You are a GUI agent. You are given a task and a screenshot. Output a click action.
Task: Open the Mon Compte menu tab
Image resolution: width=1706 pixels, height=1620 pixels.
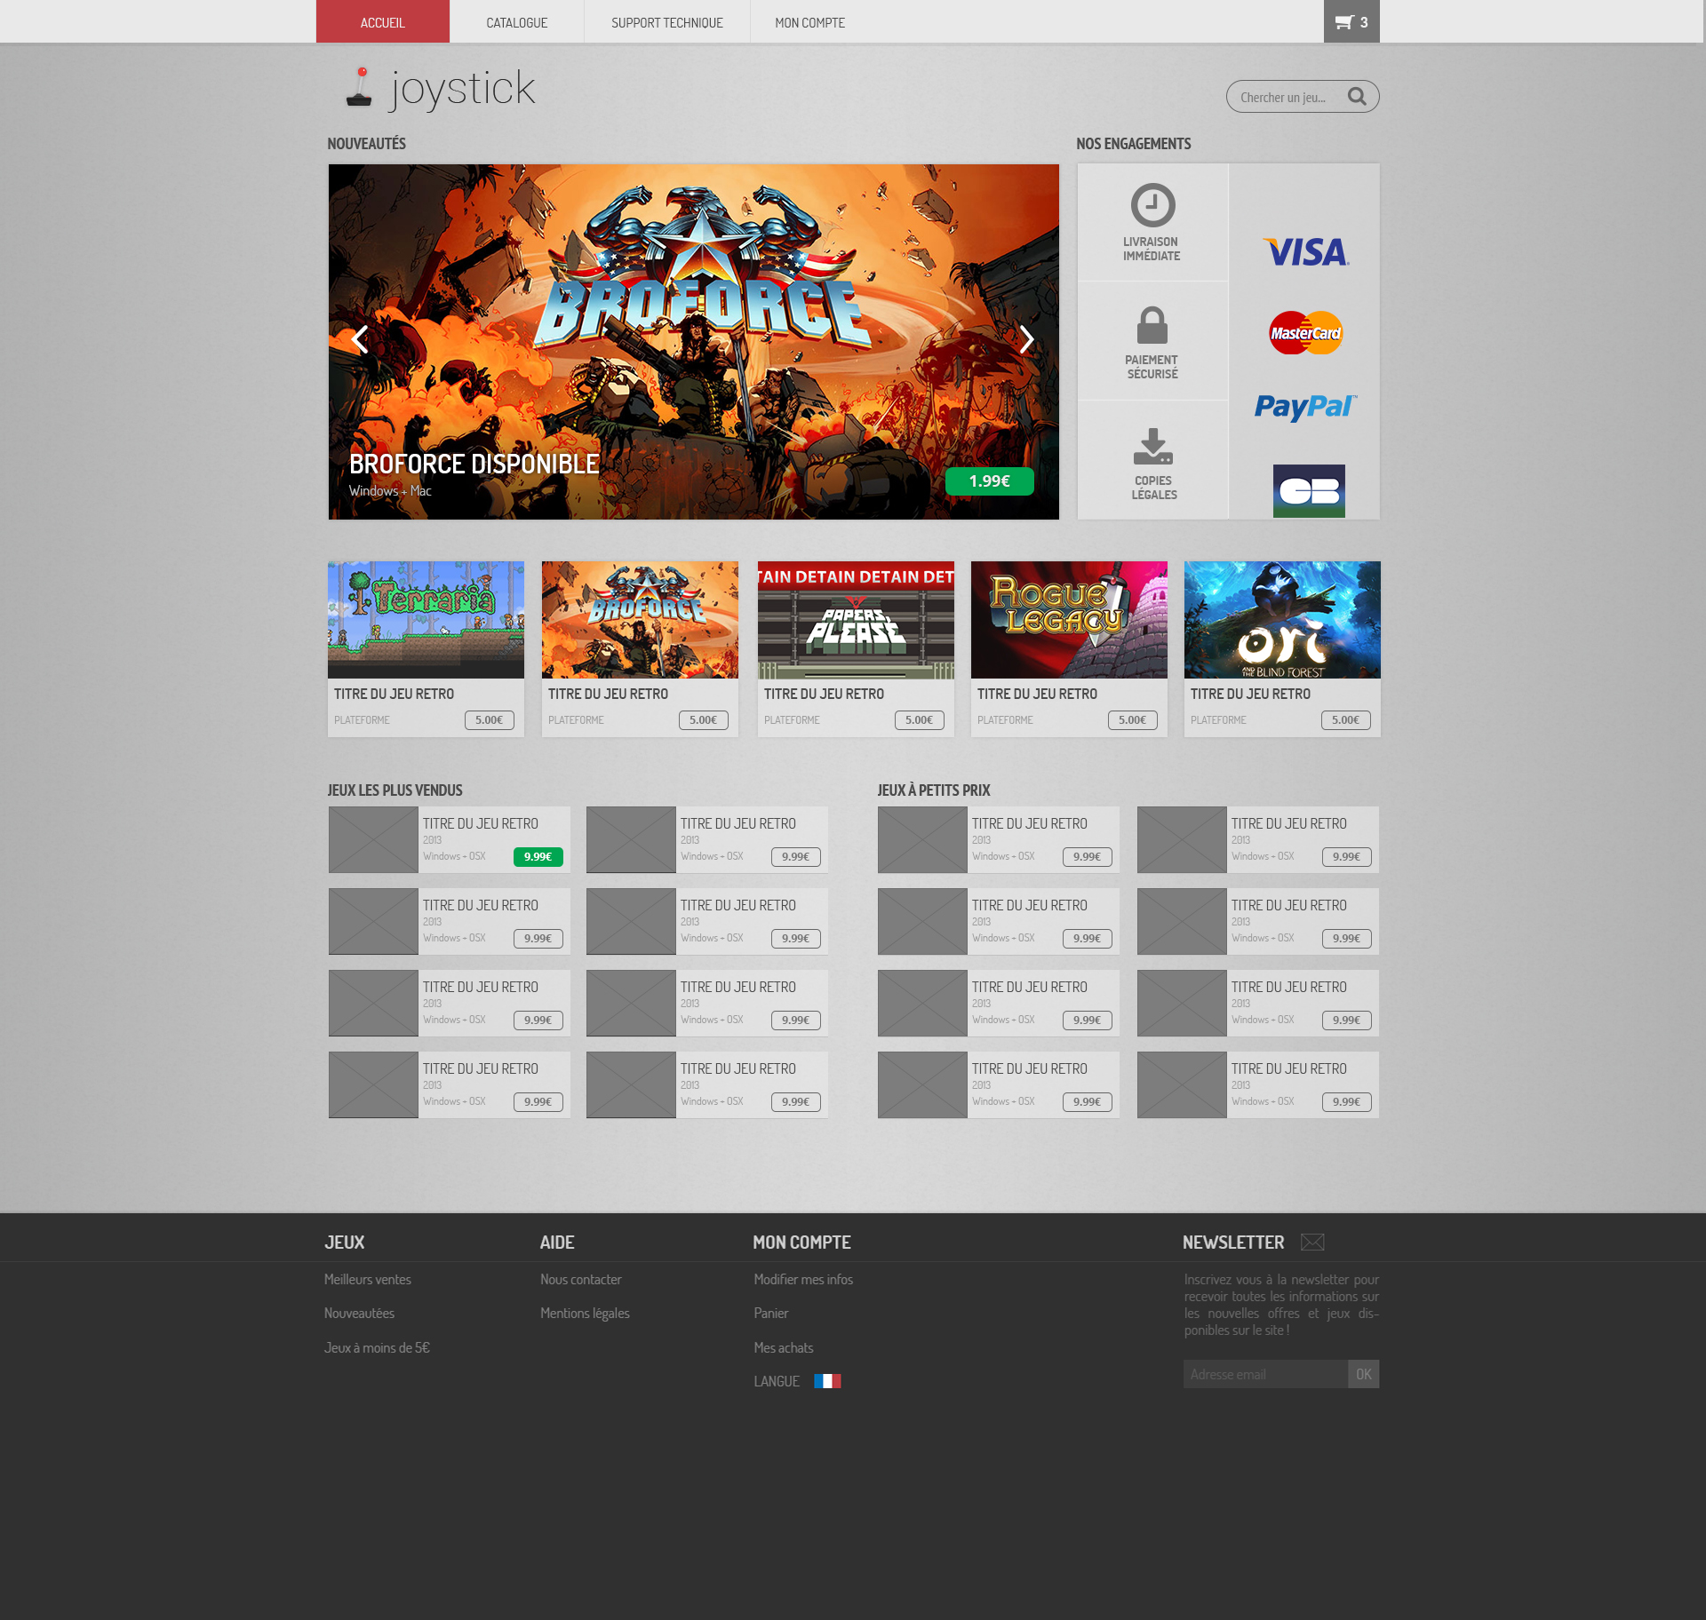point(809,22)
